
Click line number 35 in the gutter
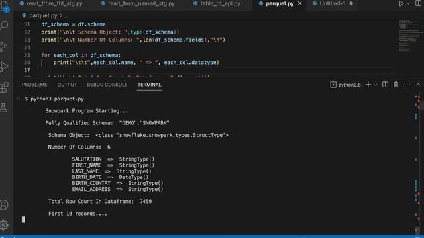click(26, 55)
